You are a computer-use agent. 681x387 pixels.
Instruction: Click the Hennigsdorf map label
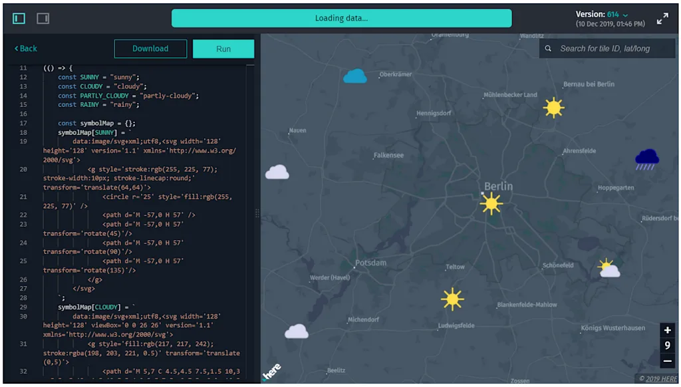[434, 113]
